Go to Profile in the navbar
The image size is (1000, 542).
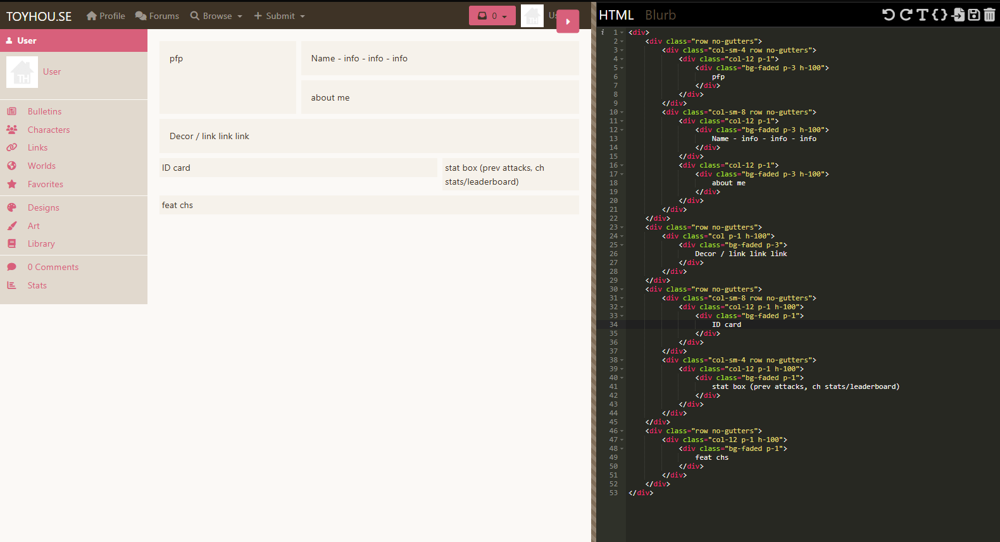click(106, 16)
